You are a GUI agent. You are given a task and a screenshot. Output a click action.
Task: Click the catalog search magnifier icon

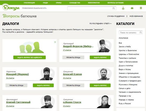pos(141,33)
